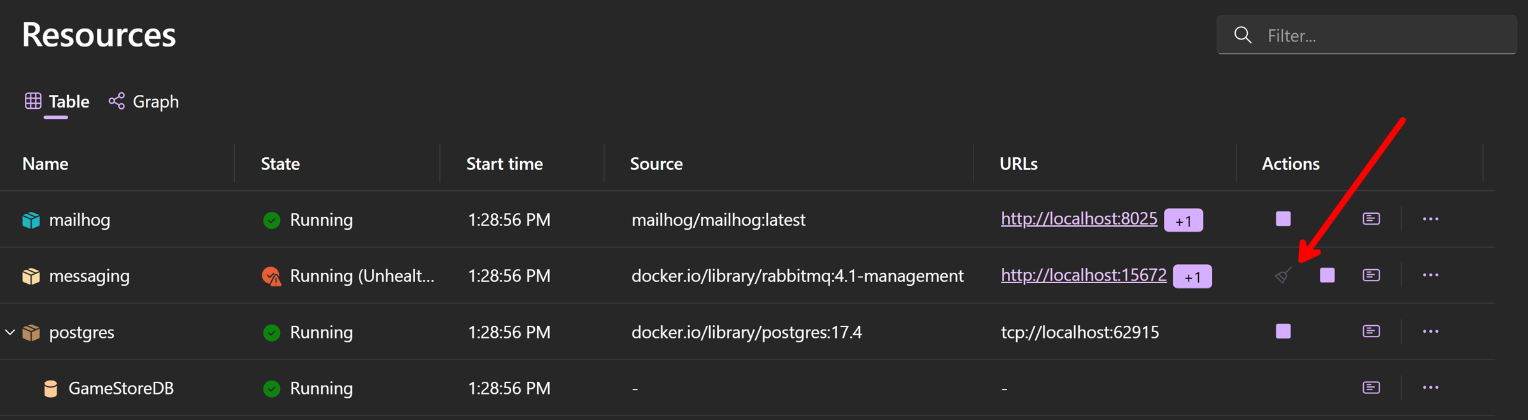Open console logs for mailhog
The height and width of the screenshot is (420, 1528).
pyautogui.click(x=1371, y=219)
